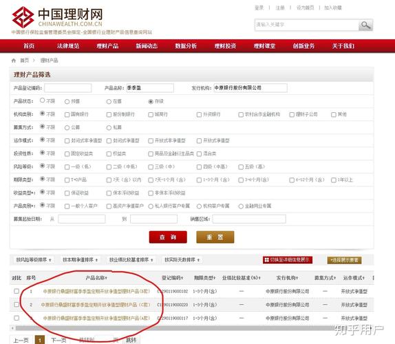Click 注册 link at top
This screenshot has width=395, height=344.
280,8
